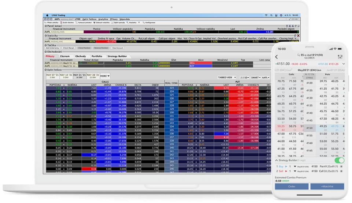Collapse phone Strategy Builder chevron

tap(276, 160)
